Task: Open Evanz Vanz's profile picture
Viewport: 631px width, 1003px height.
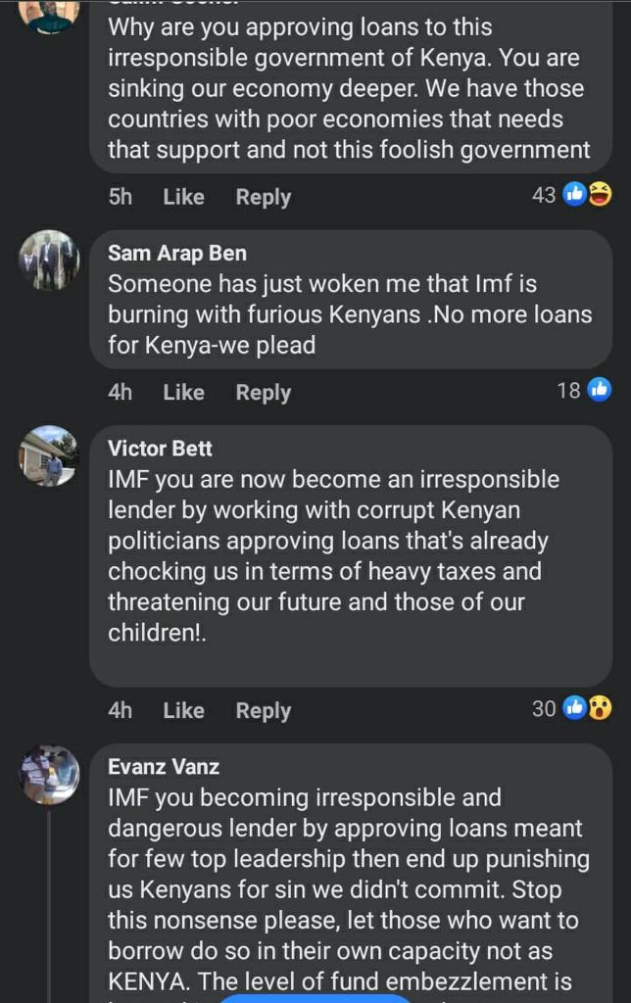Action: tap(49, 774)
